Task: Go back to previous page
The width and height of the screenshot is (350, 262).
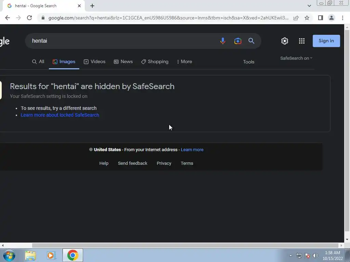Action: 8,18
